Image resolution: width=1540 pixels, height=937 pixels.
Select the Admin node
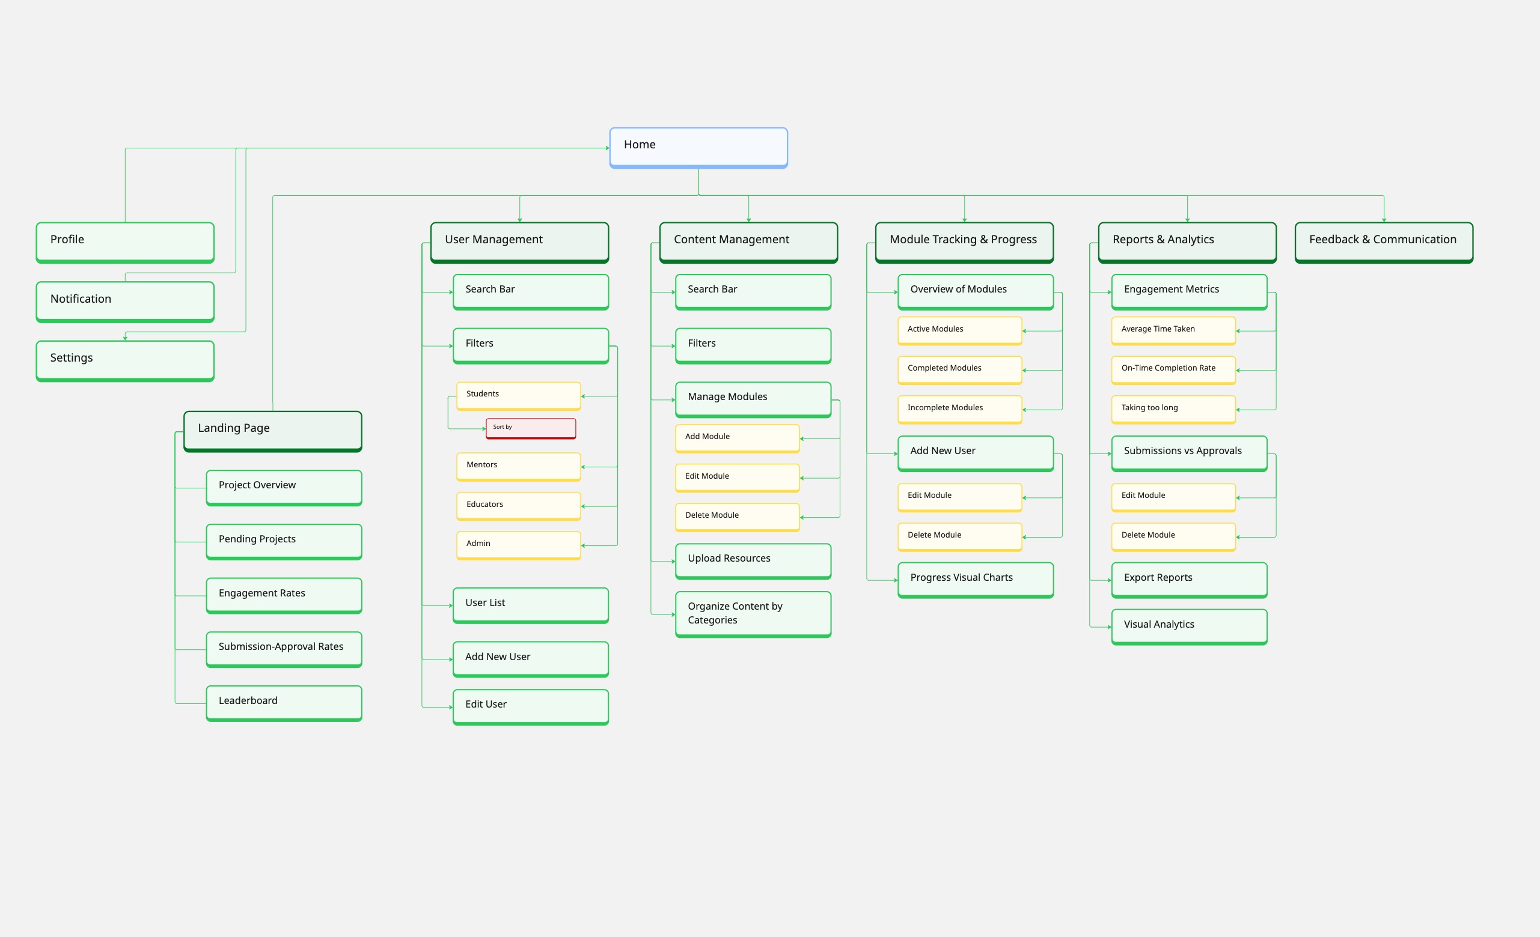point(518,544)
